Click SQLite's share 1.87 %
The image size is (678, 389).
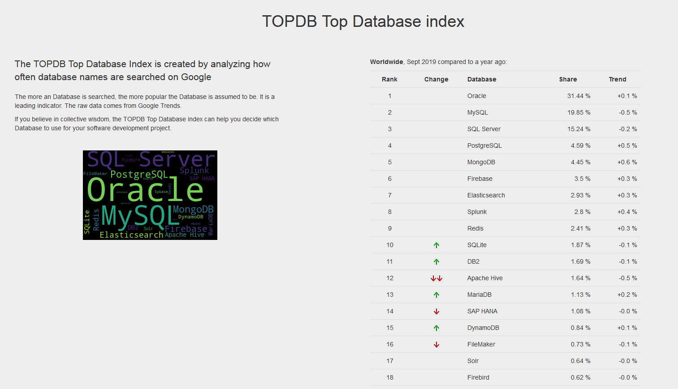click(581, 245)
